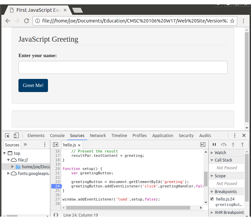The width and height of the screenshot is (251, 221).
Task: Add breakpoint at line number 27
Action: (x=57, y=199)
